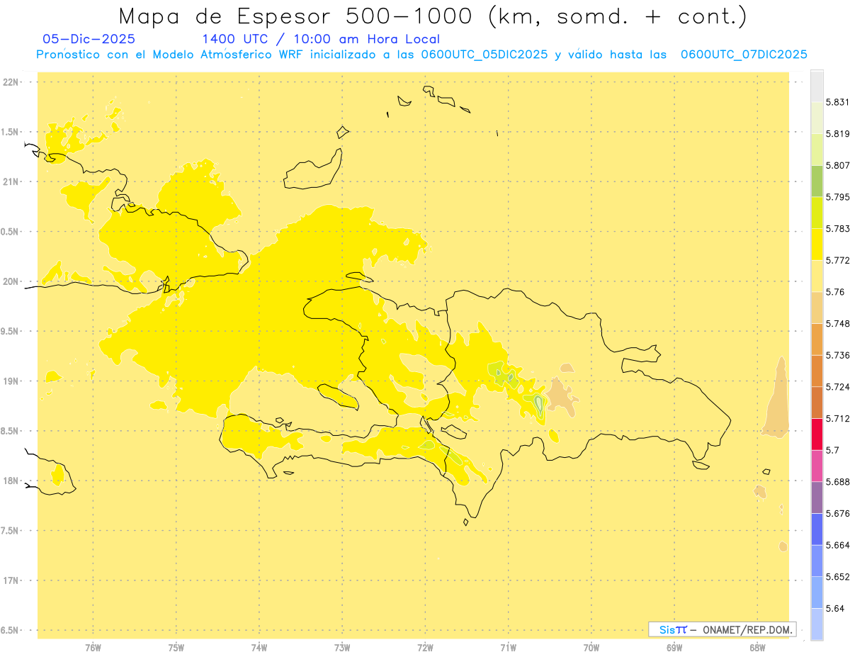
Task: Select the bright yellow legend swatch below 5.783
Action: pyautogui.click(x=817, y=244)
